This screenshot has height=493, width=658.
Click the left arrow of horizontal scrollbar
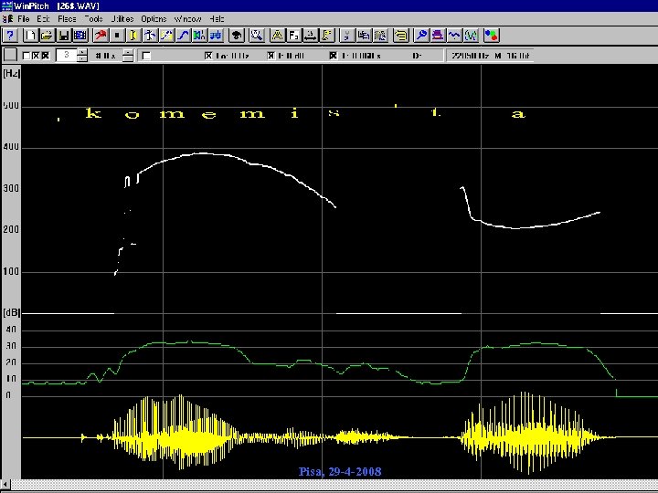(5, 485)
